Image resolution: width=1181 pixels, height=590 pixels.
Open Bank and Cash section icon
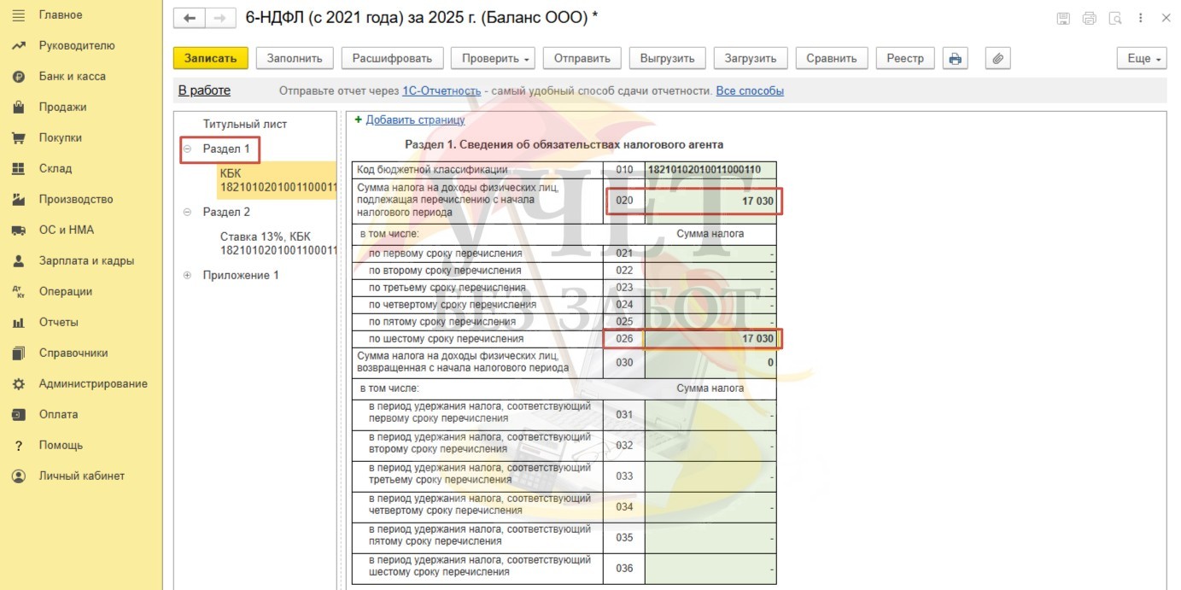(19, 77)
